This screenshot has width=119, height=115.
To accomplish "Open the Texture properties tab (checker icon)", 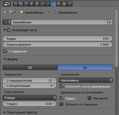I will click(x=64, y=4).
